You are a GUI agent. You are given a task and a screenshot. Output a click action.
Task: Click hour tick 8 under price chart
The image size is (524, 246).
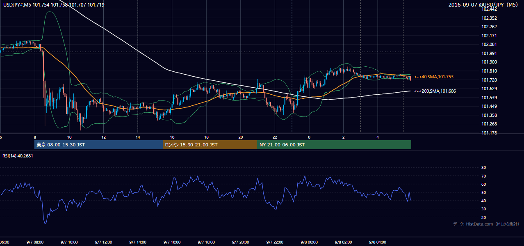pyautogui.click(x=35, y=137)
